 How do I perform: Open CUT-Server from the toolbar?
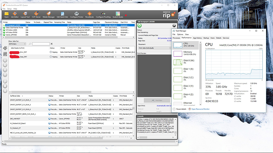(36, 14)
